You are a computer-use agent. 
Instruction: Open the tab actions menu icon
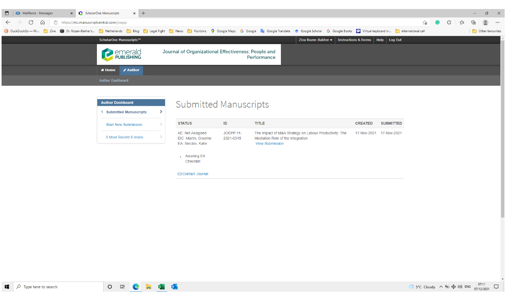pos(7,13)
